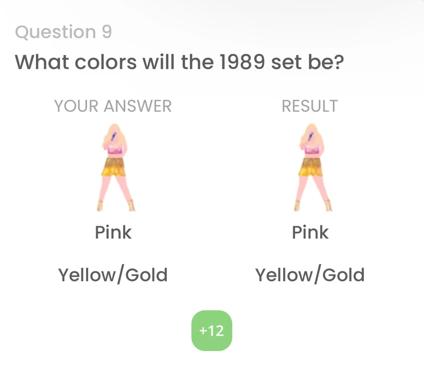This screenshot has width=424, height=365.
Task: Click gold skirt on RESULT figure
Action: pos(311,167)
